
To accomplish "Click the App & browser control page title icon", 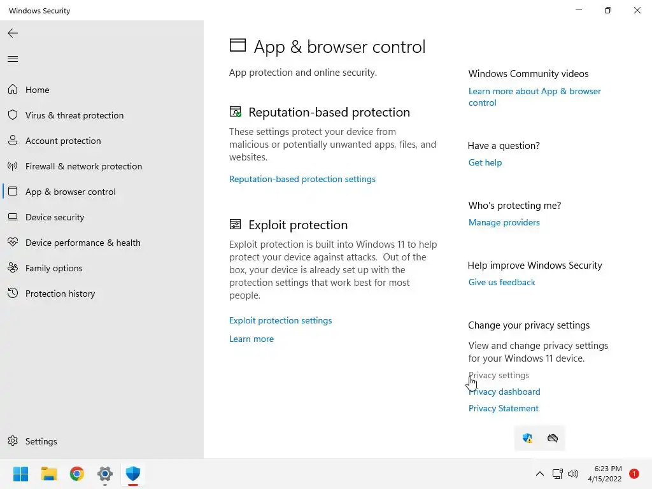I will [x=238, y=45].
